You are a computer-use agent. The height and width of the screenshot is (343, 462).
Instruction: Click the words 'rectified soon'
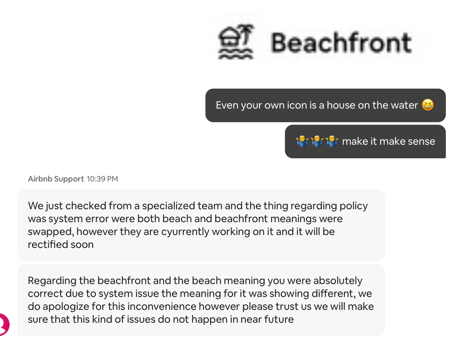(61, 244)
